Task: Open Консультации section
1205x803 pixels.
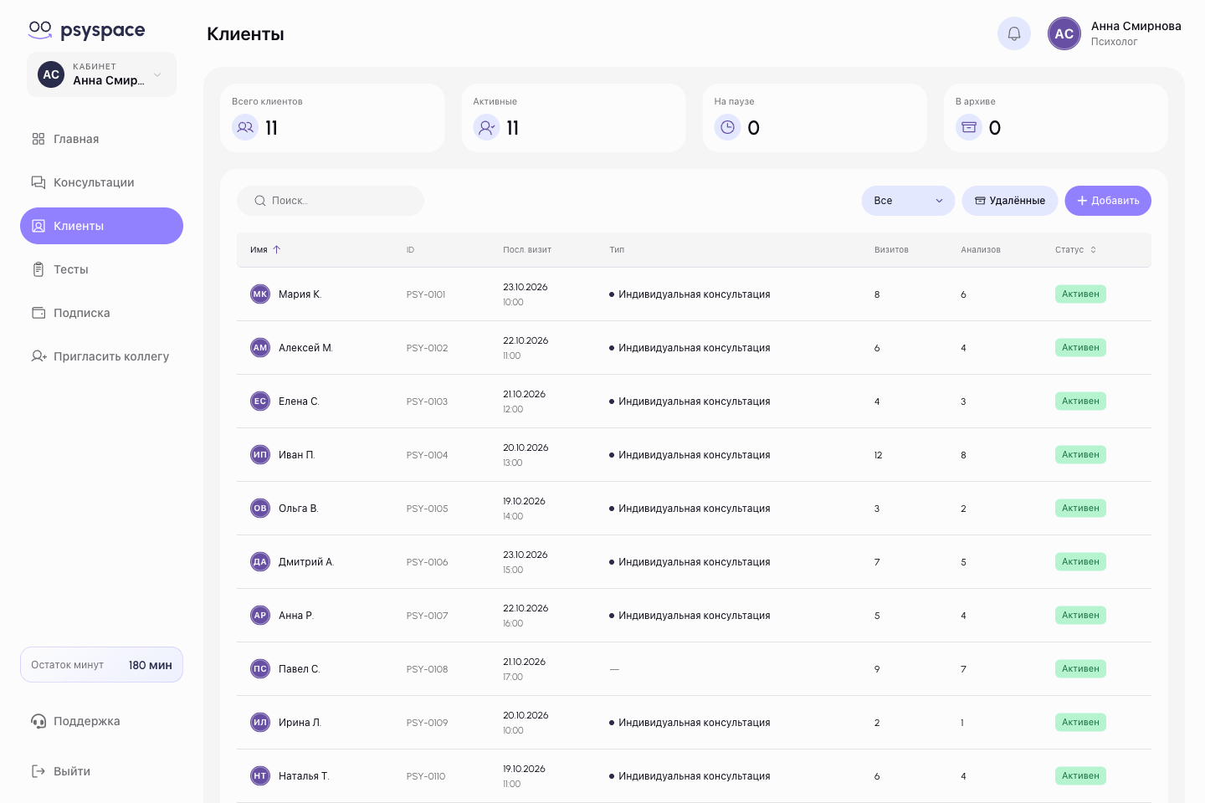Action: point(102,182)
